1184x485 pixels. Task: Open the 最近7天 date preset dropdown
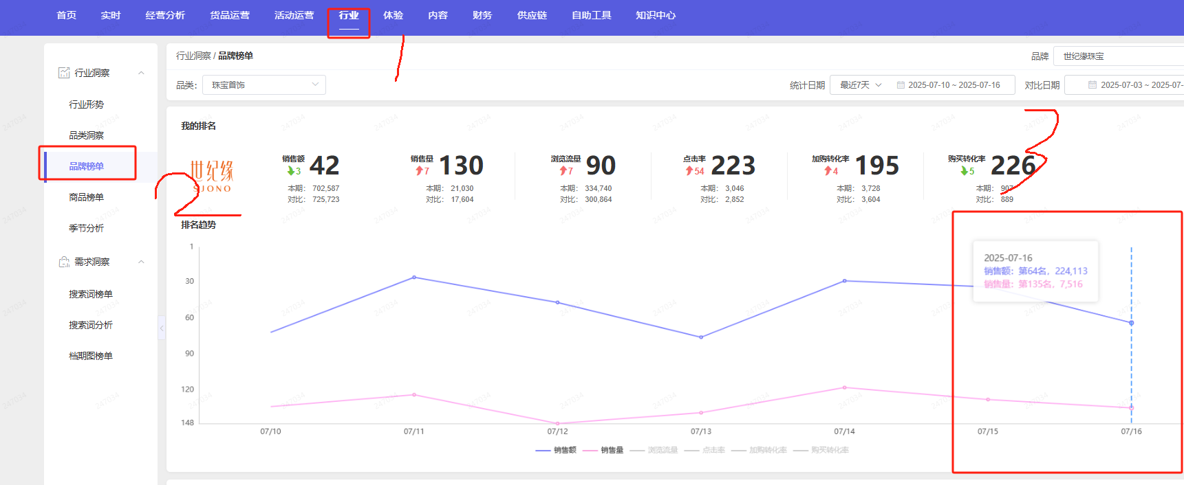(x=860, y=85)
